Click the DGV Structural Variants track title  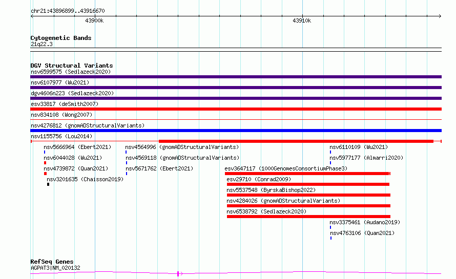tap(72, 66)
